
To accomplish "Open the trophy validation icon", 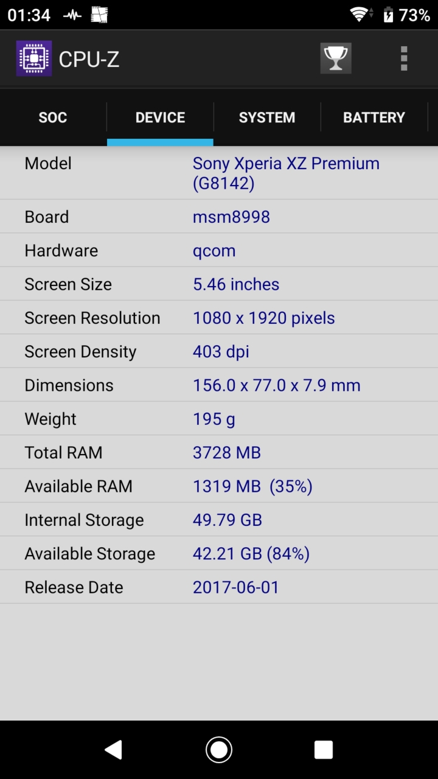I will coord(336,58).
